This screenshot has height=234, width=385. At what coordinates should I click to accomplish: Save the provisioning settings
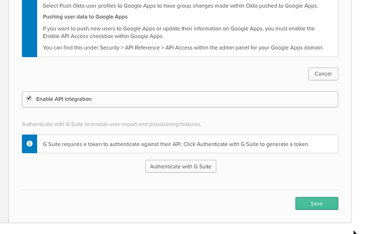317,203
